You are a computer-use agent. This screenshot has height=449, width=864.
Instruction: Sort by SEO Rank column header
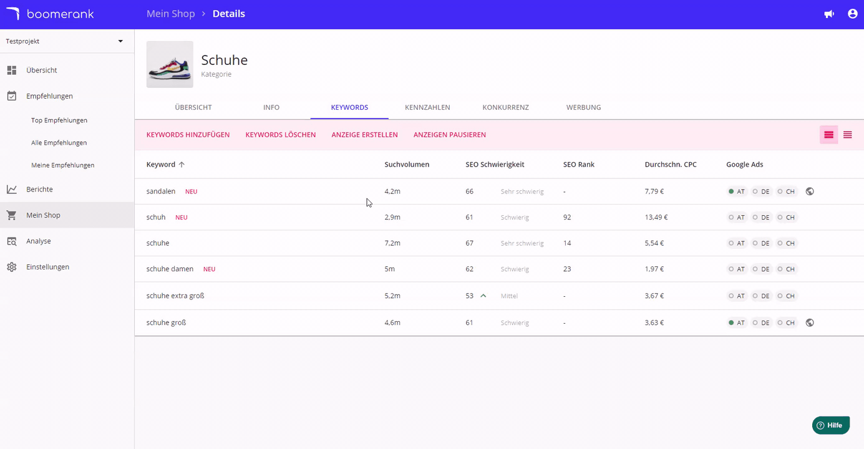coord(579,165)
